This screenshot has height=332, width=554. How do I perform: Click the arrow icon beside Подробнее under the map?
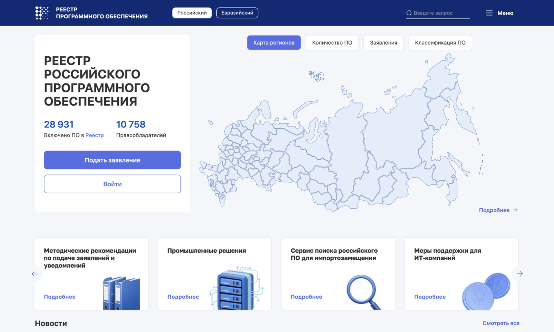[515, 210]
